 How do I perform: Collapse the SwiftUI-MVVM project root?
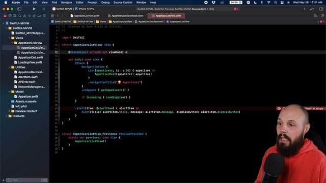(4, 23)
